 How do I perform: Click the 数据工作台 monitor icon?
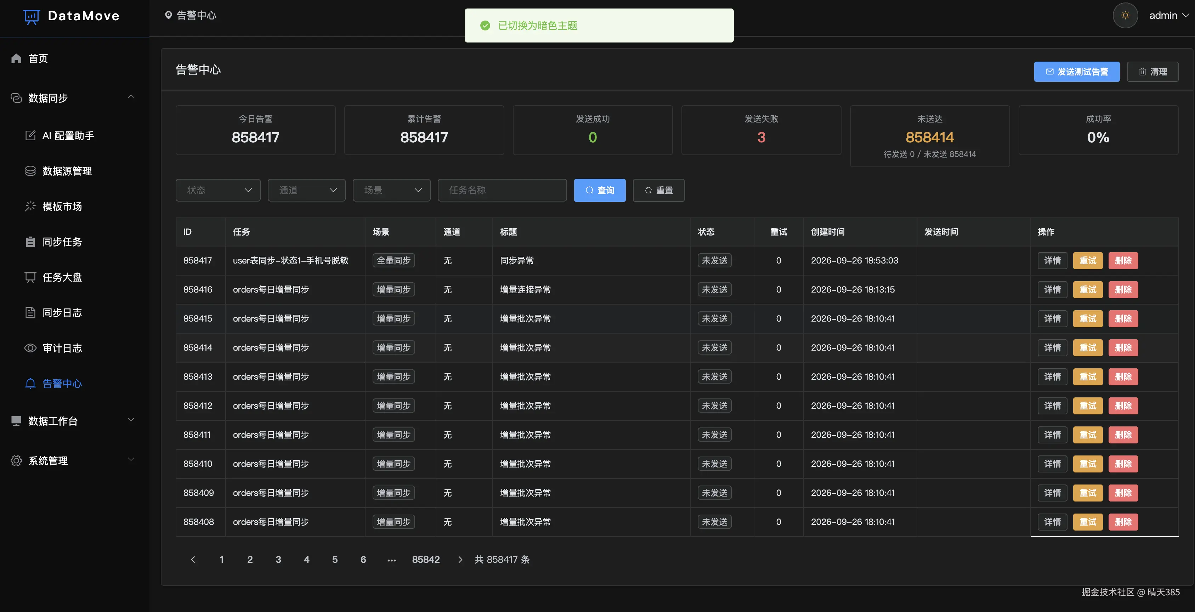(x=16, y=421)
